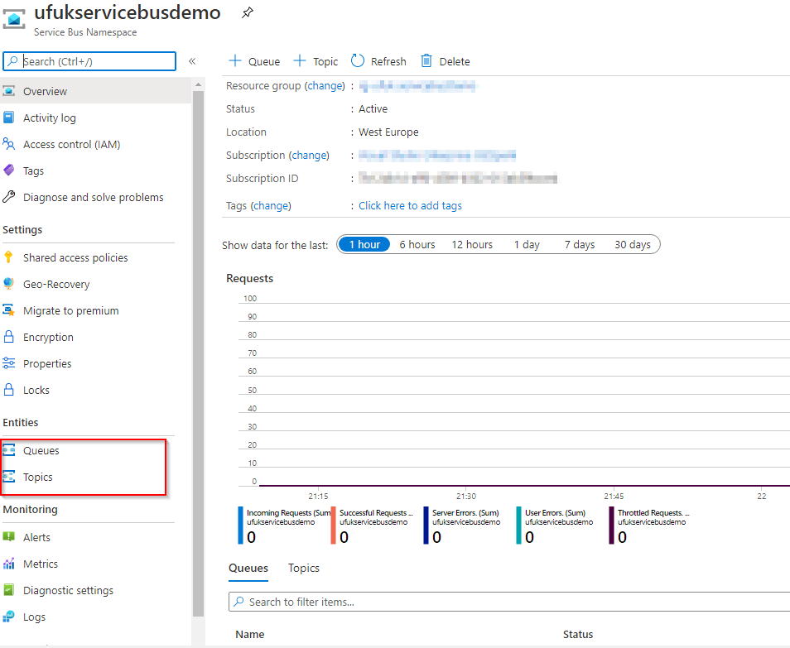Select the 1 hour time range

click(x=364, y=244)
